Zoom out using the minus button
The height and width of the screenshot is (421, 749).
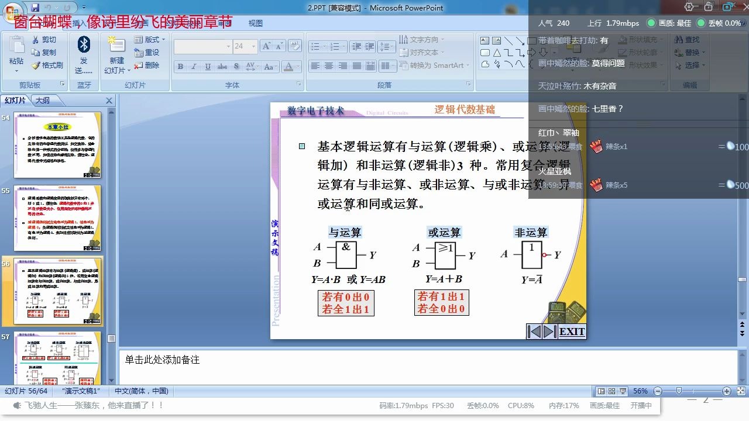click(x=658, y=391)
